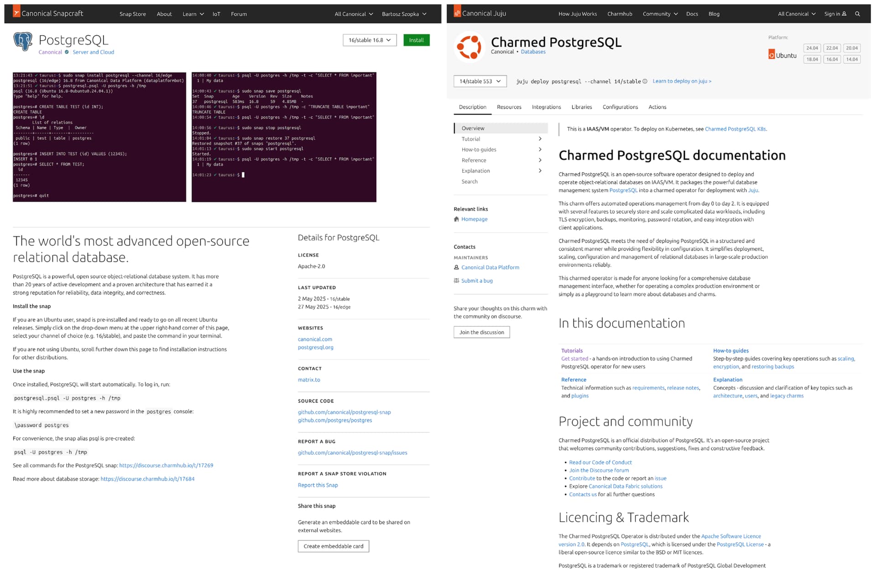Click the Canonical Snapcraft logo icon
The height and width of the screenshot is (570, 876).
tap(16, 12)
